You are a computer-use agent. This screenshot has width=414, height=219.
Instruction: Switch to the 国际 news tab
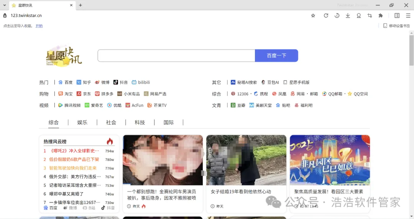(x=168, y=122)
